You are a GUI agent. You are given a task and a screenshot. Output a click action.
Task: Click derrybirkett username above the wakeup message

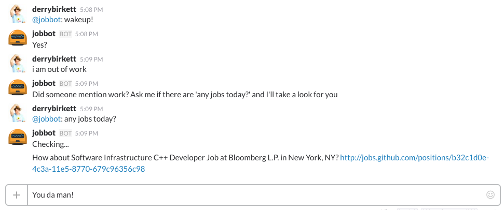55,9
